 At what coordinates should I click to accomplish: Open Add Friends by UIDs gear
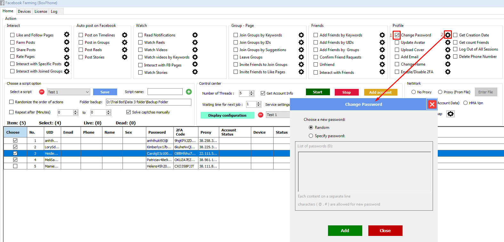(x=382, y=42)
